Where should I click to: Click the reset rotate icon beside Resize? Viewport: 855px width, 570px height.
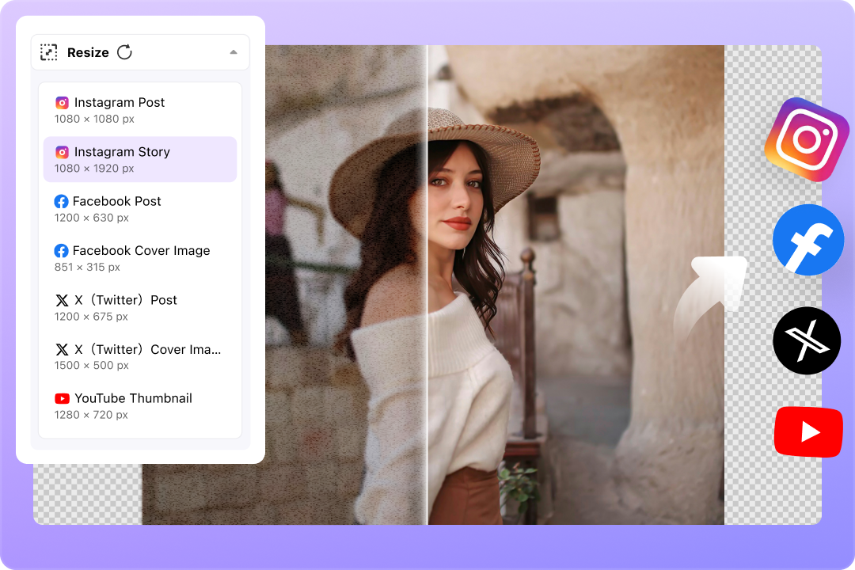click(x=125, y=52)
